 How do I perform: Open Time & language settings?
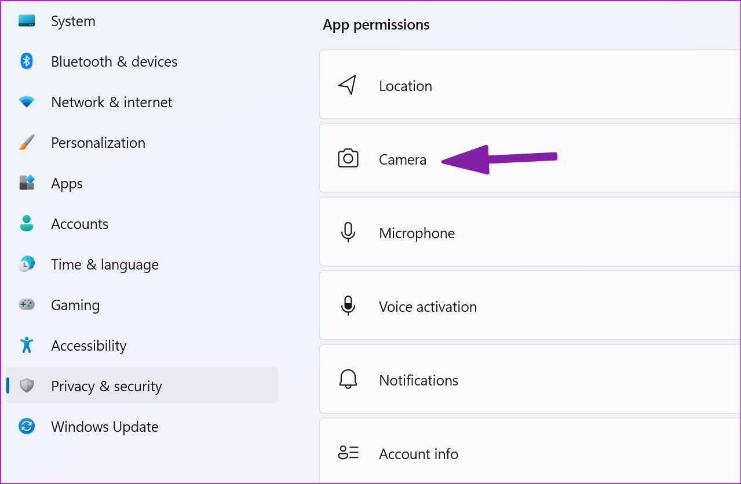tap(142, 264)
